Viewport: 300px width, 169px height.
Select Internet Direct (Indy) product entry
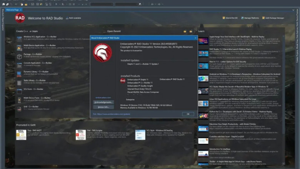[x=139, y=89]
